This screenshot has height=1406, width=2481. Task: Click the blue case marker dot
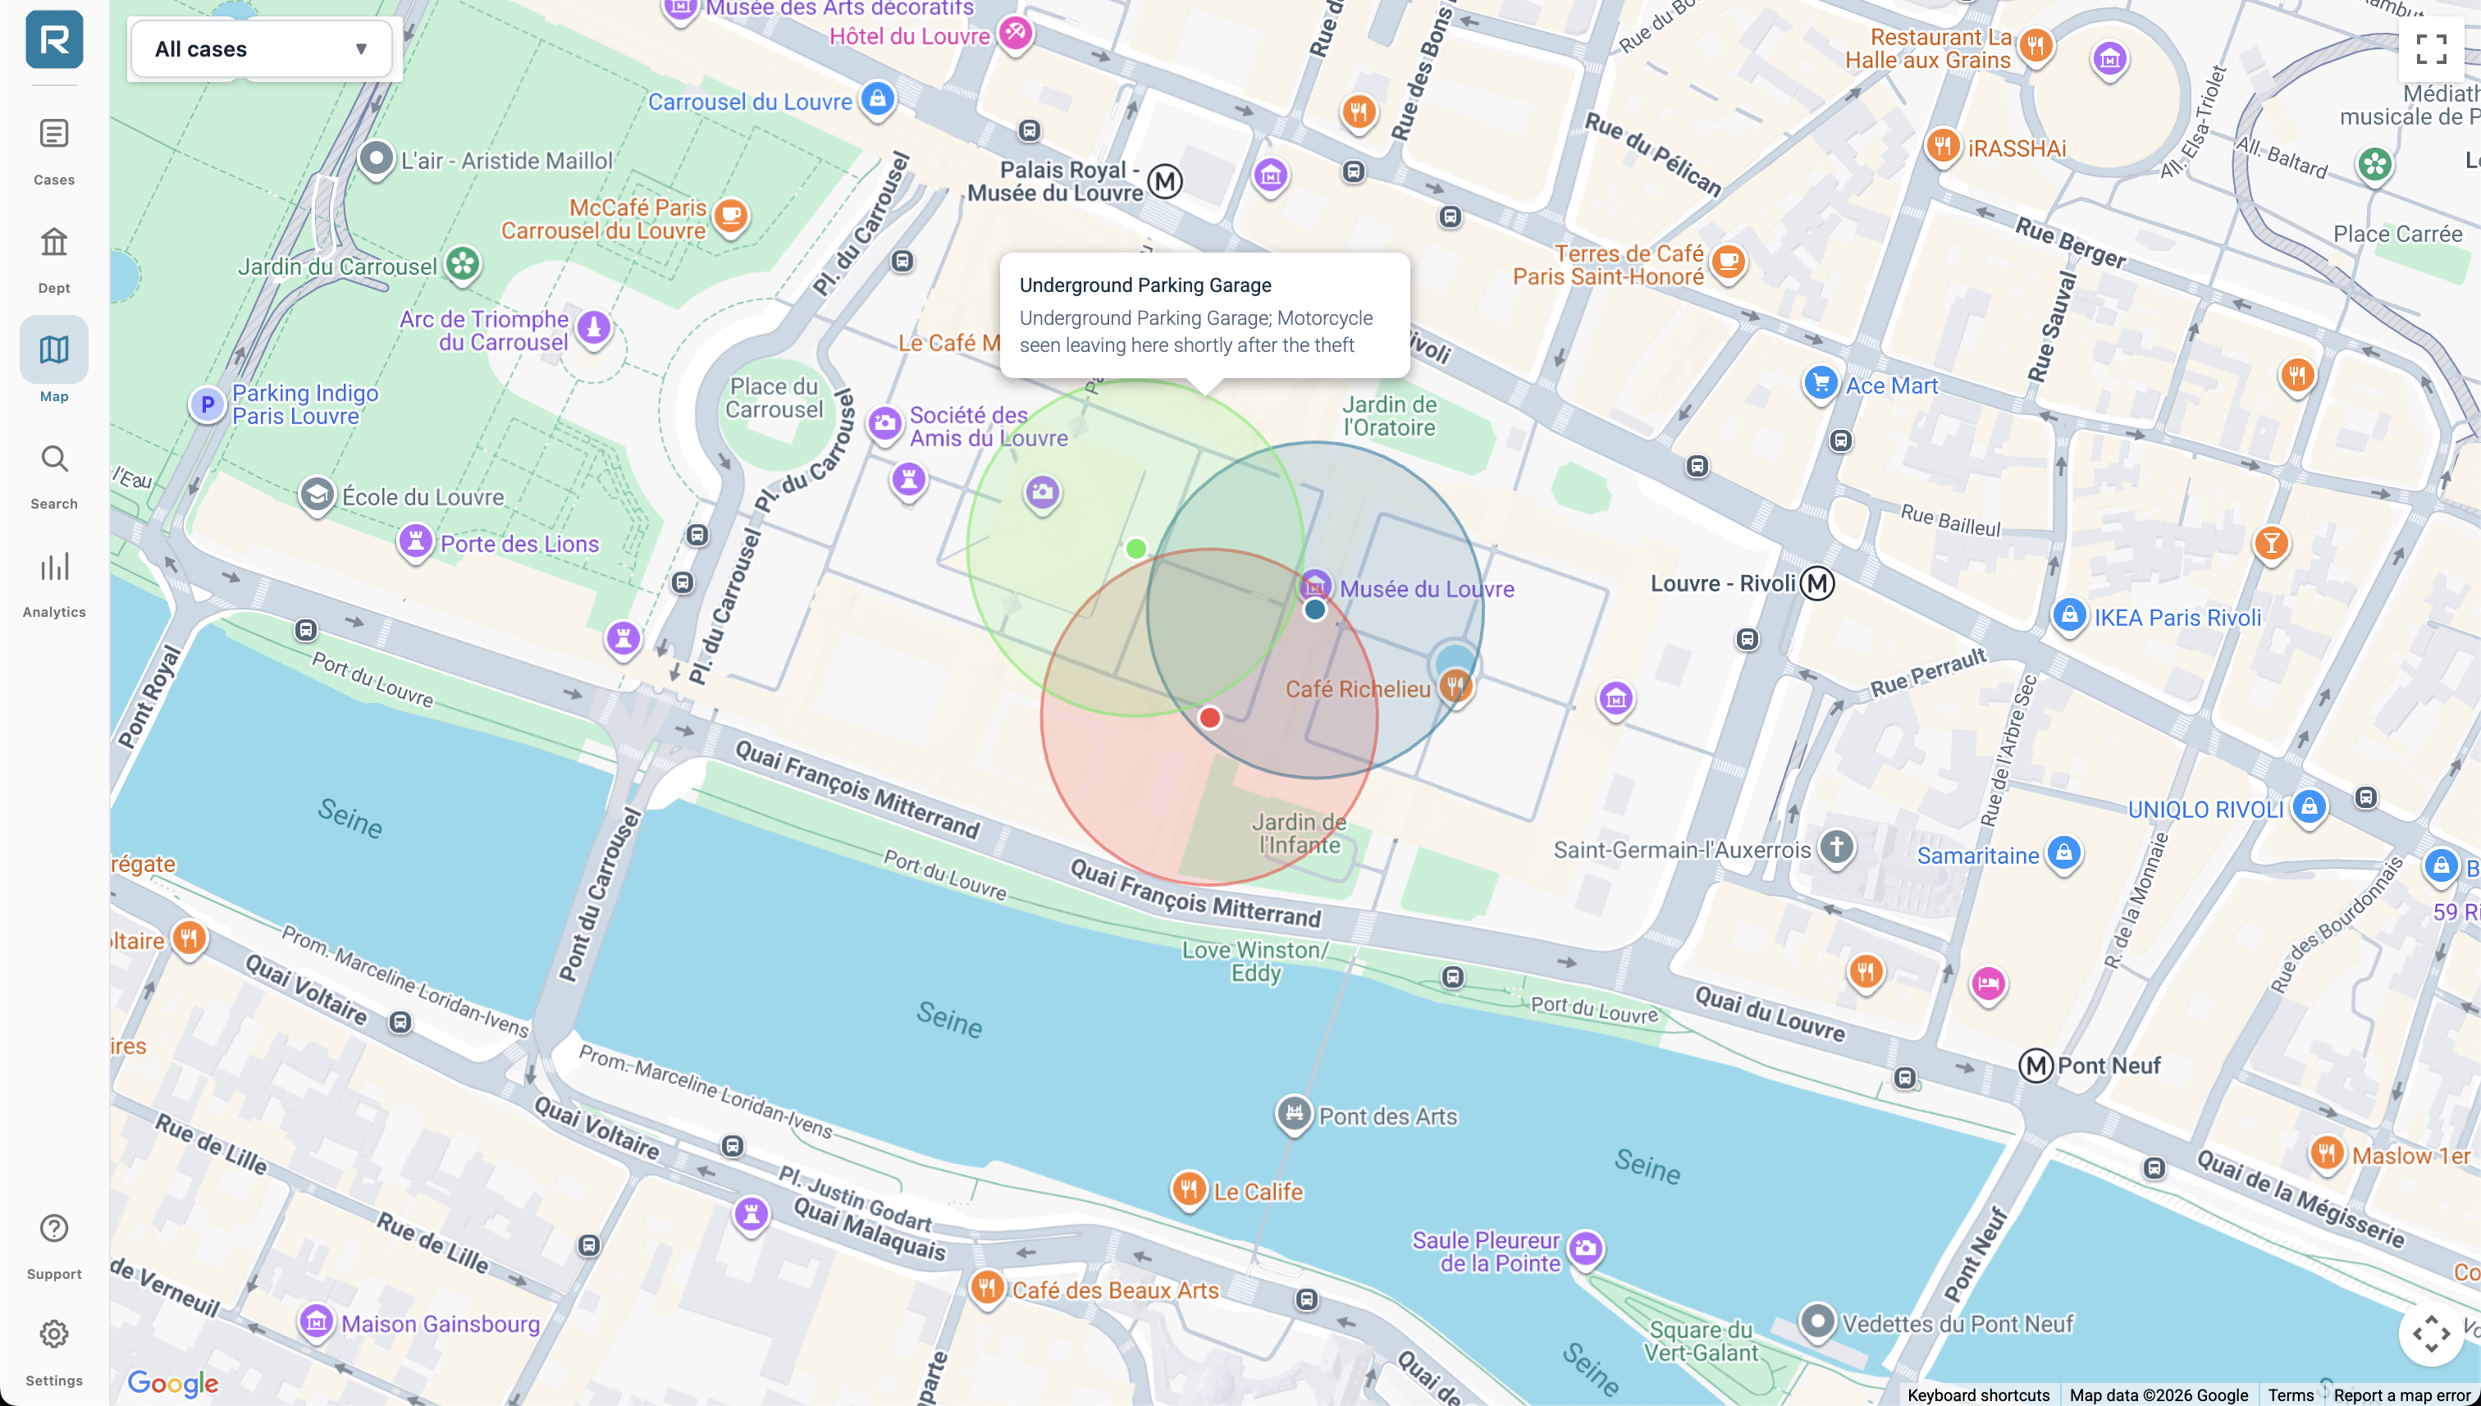coord(1314,609)
